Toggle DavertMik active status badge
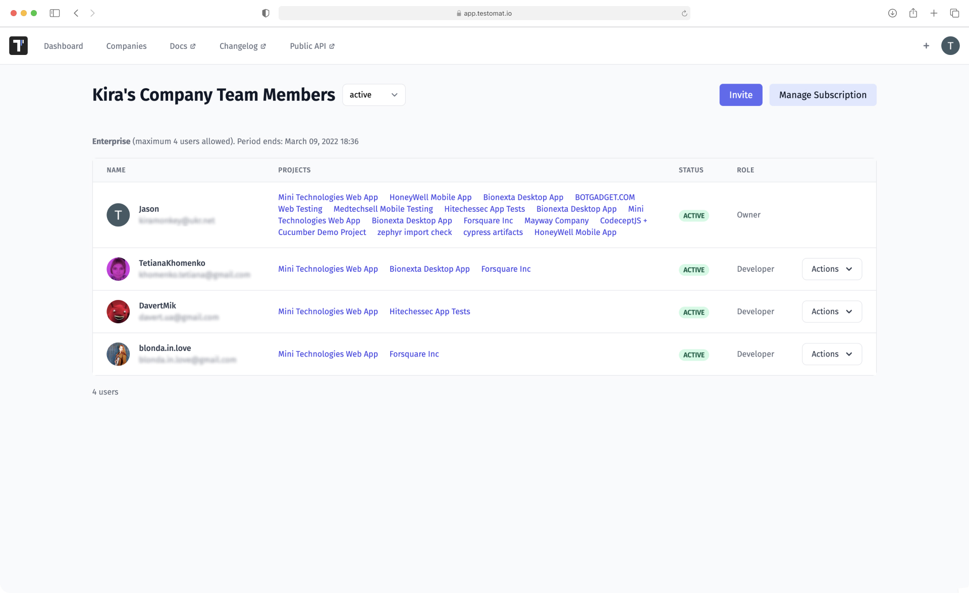969x593 pixels. click(x=693, y=312)
